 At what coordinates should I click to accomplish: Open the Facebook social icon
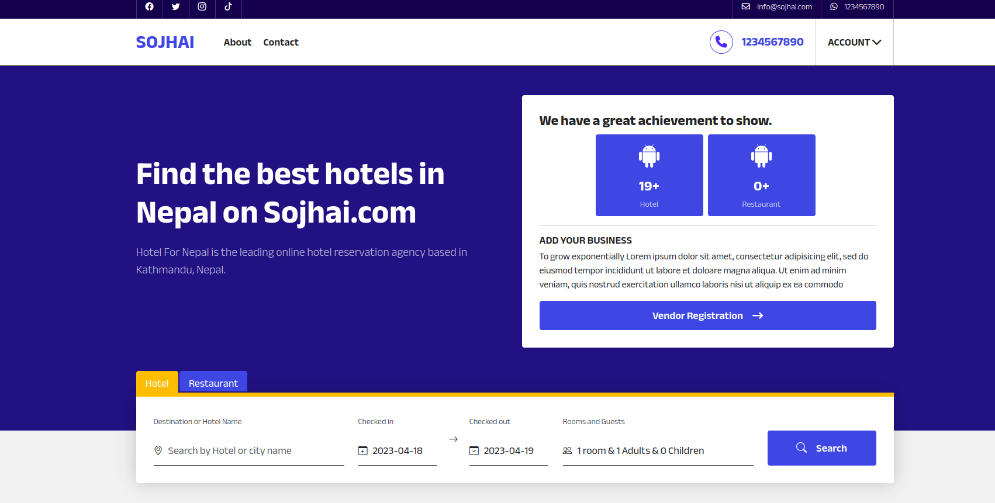pos(150,7)
